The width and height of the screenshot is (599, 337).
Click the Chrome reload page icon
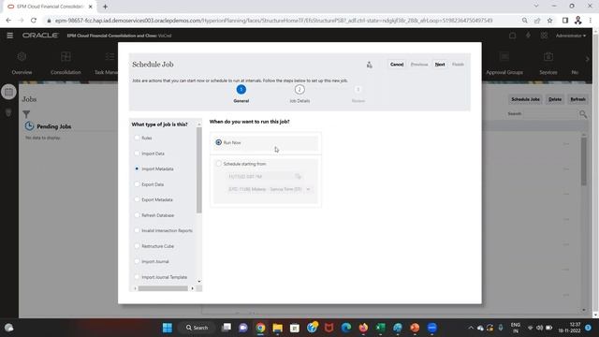click(34, 21)
